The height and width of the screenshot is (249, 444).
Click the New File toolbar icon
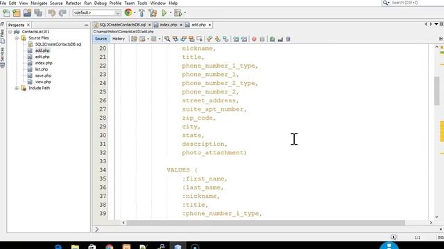6,12
